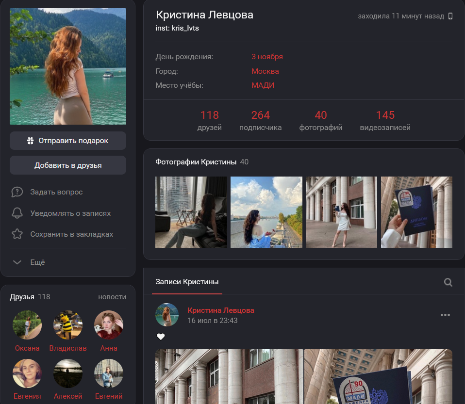The image size is (465, 404).
Task: Open friend Владислав's avatar
Action: 68,325
